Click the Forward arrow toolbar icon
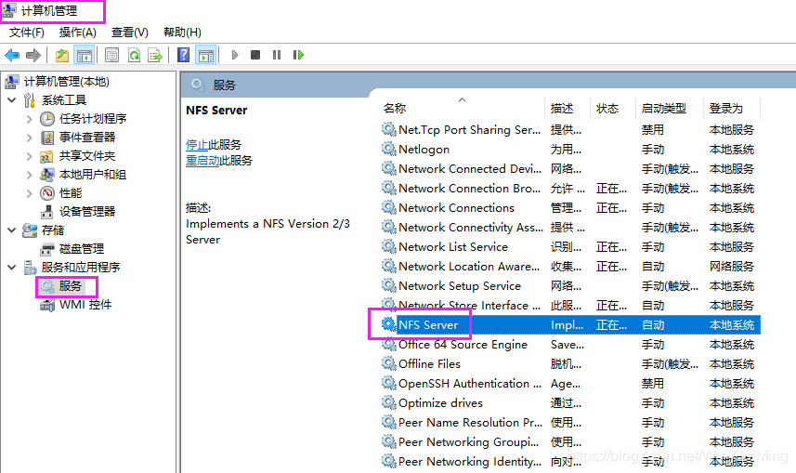Viewport: 796px width, 473px height. click(x=33, y=55)
